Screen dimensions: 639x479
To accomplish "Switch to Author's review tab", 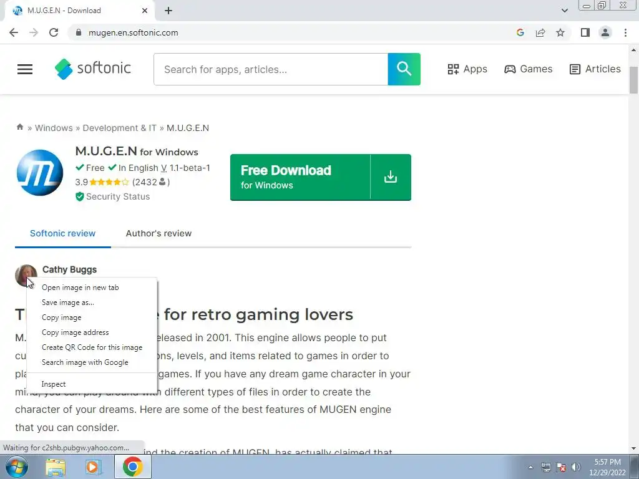I will pyautogui.click(x=159, y=233).
